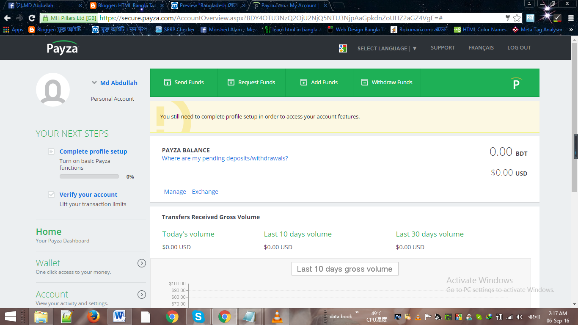Open the Meta Tag Analyser bookmark

click(537, 30)
